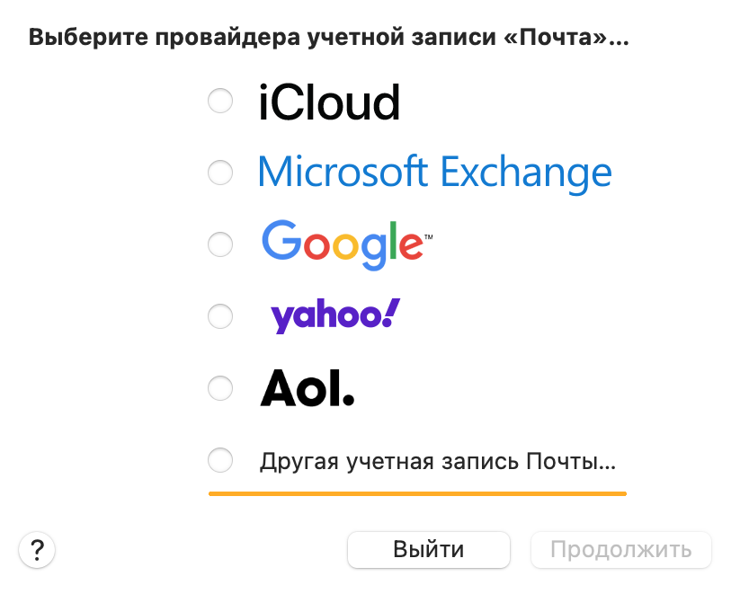This screenshot has height=594, width=740.
Task: Click the bold Aol. logo
Action: pos(308,388)
